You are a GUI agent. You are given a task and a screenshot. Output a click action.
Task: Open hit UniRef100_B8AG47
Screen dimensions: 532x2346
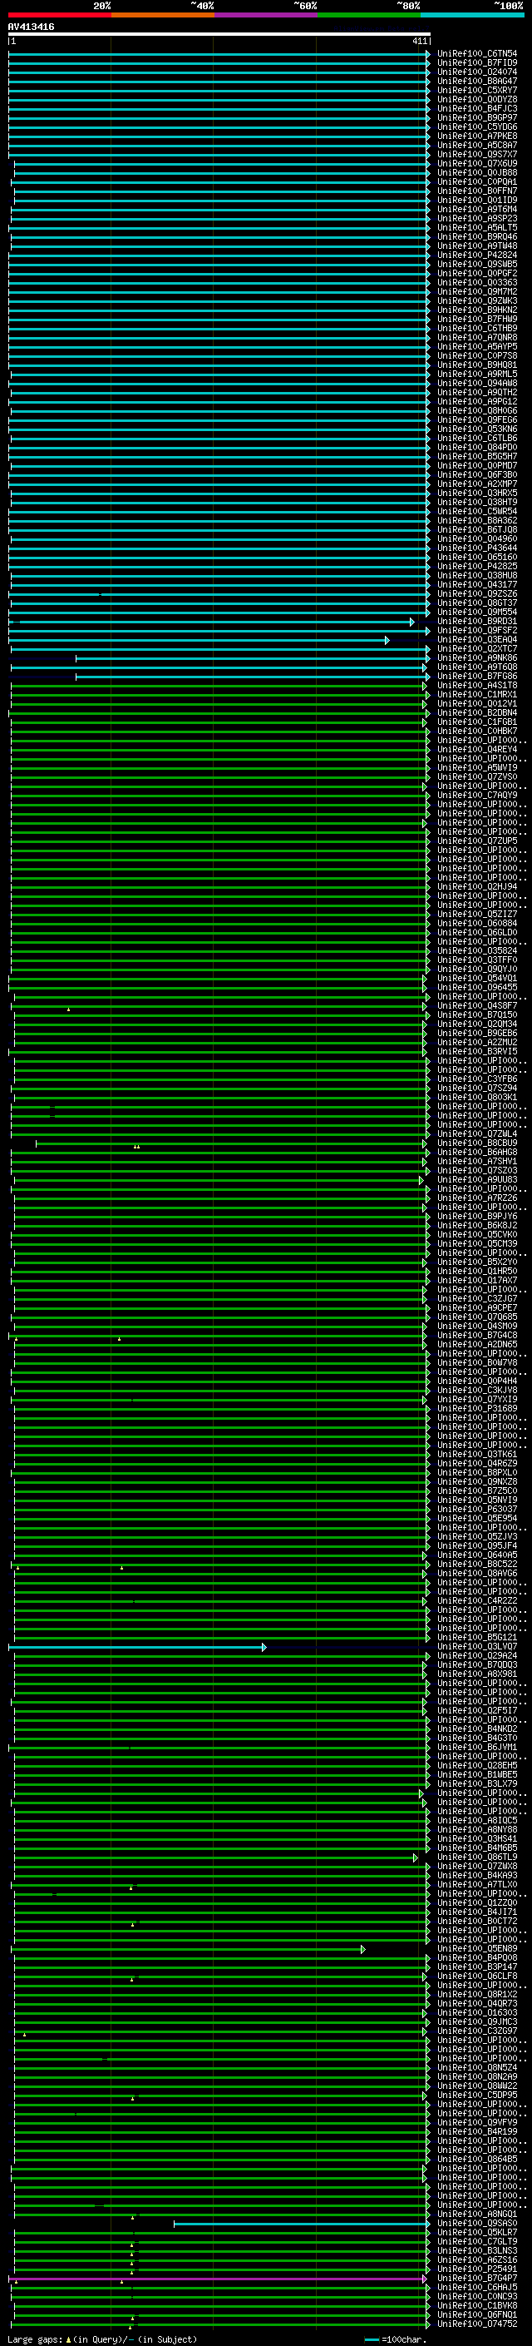[477, 81]
